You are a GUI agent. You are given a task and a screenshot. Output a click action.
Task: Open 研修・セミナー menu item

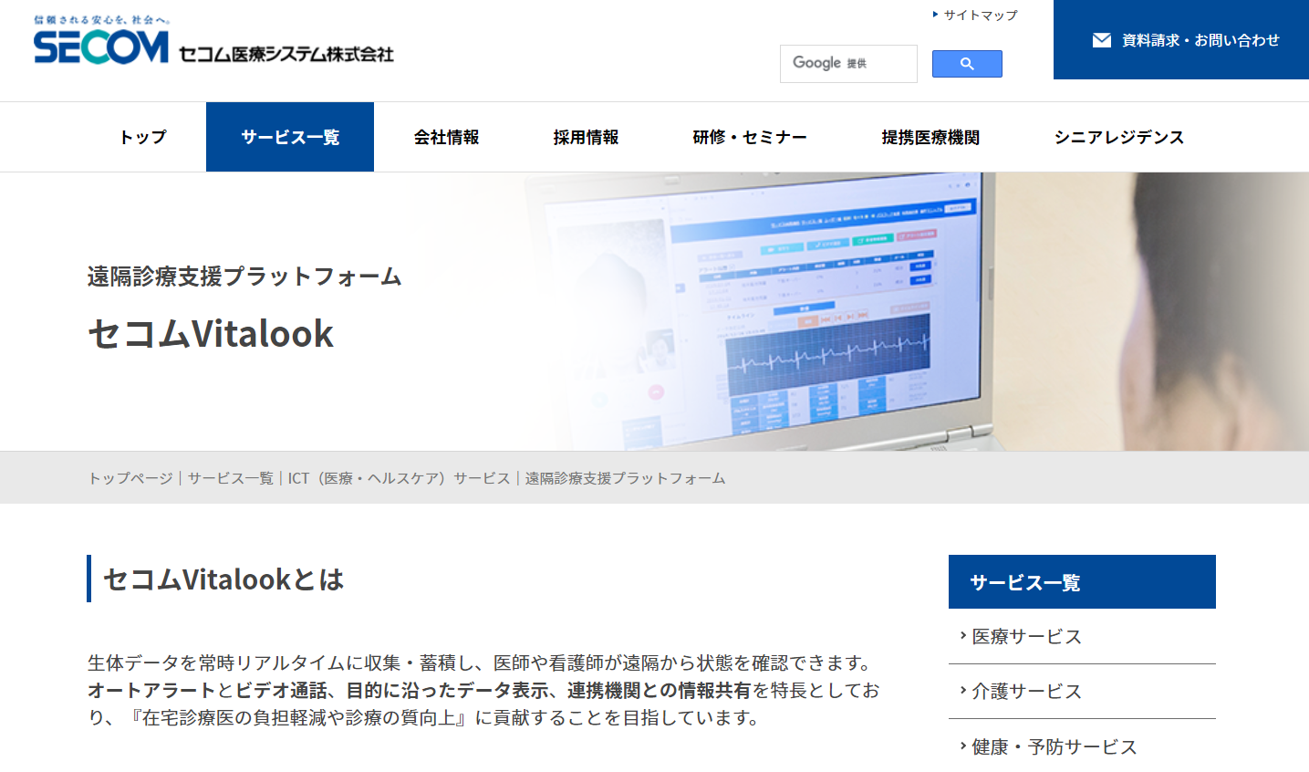(750, 137)
